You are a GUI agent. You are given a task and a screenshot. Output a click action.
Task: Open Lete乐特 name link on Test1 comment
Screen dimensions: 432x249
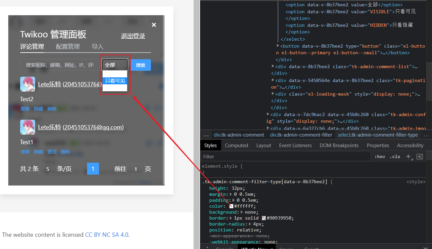click(x=50, y=127)
